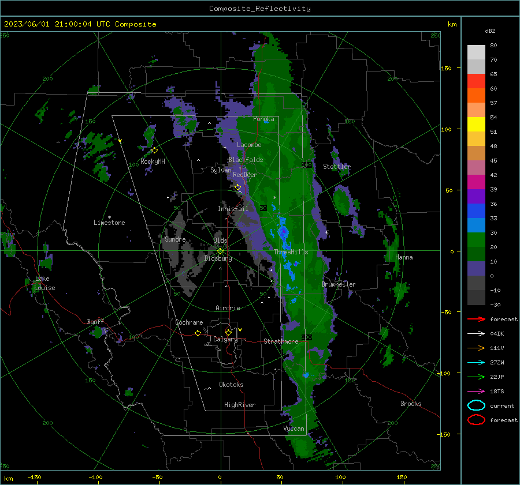Click the km unit label at top right

point(452,24)
